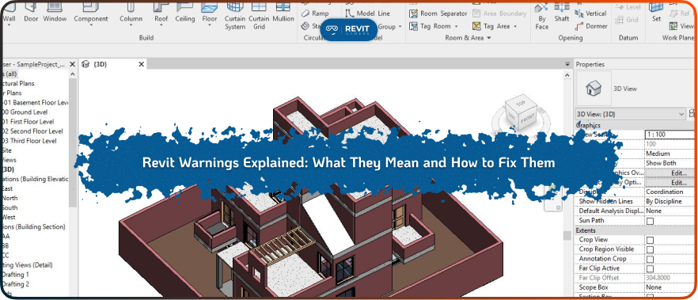Click the Tag Area tool icon

(476, 26)
